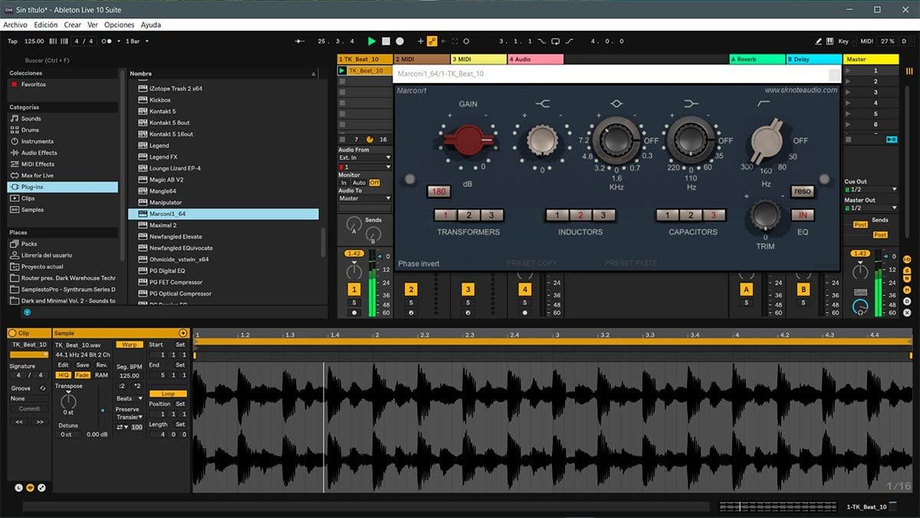Viewport: 920px width, 518px height.
Task: Select the MIDI Effects category icon
Action: 15,164
